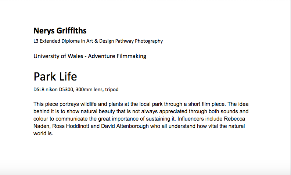Place cursor on the word Photography
The height and width of the screenshot is (175, 291).
(149, 41)
